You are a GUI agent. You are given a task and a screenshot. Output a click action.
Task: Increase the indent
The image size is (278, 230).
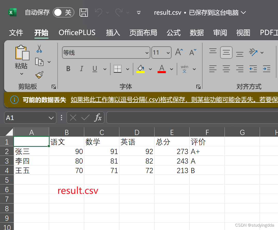pos(267,69)
